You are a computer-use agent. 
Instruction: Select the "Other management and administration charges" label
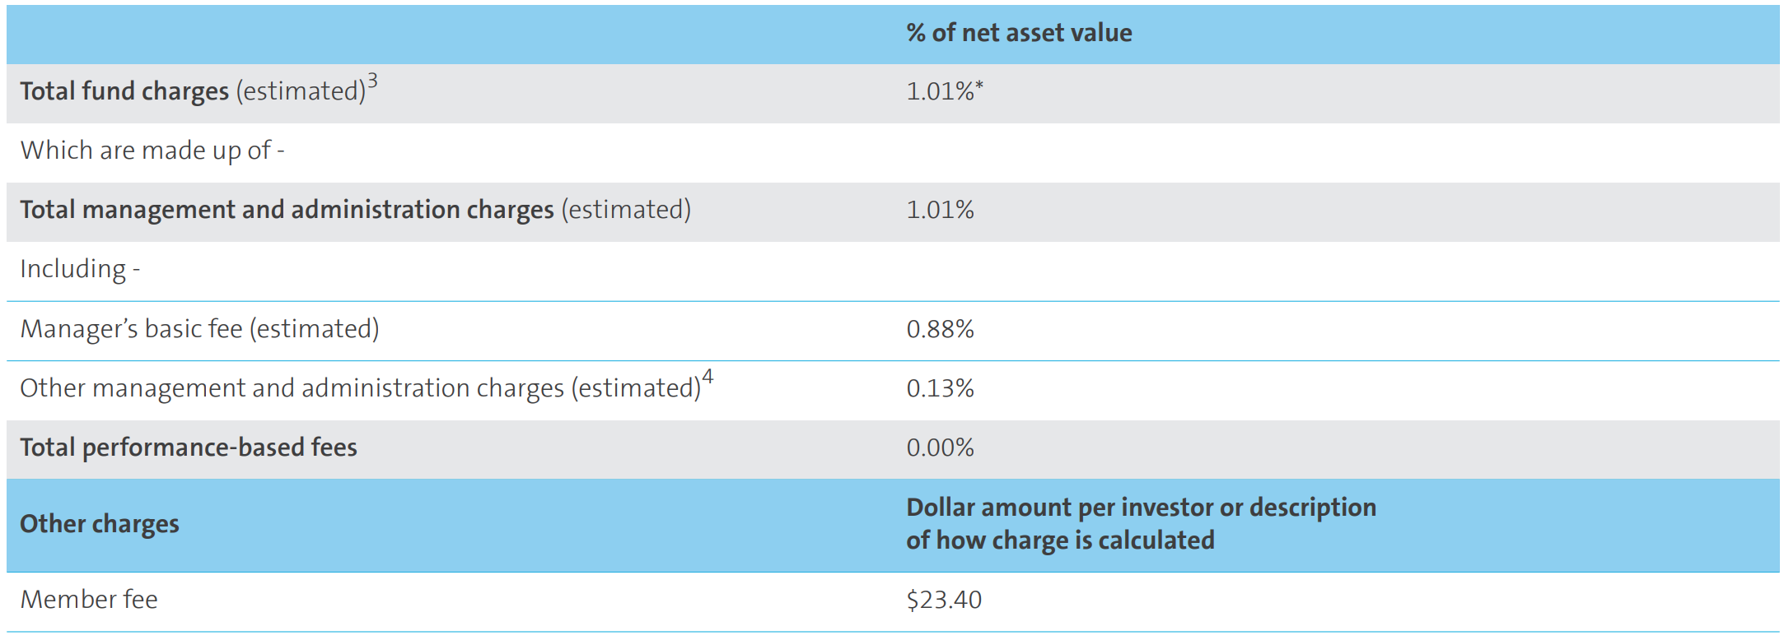(360, 388)
